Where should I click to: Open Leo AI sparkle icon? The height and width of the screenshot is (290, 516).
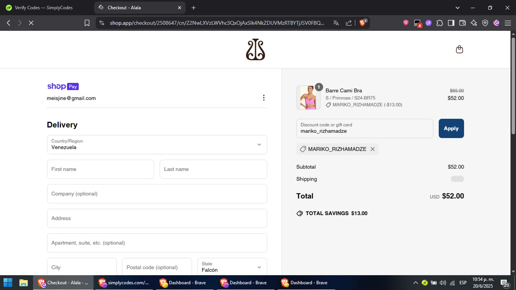pyautogui.click(x=474, y=23)
